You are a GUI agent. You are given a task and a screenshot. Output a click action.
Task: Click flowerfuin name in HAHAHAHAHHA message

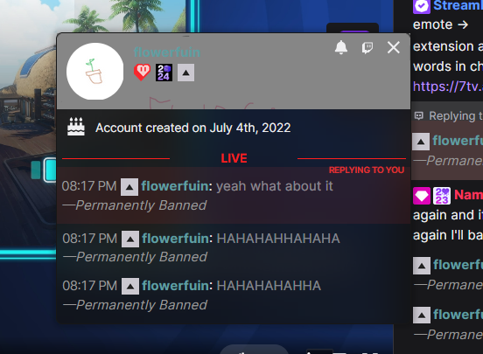coord(176,286)
